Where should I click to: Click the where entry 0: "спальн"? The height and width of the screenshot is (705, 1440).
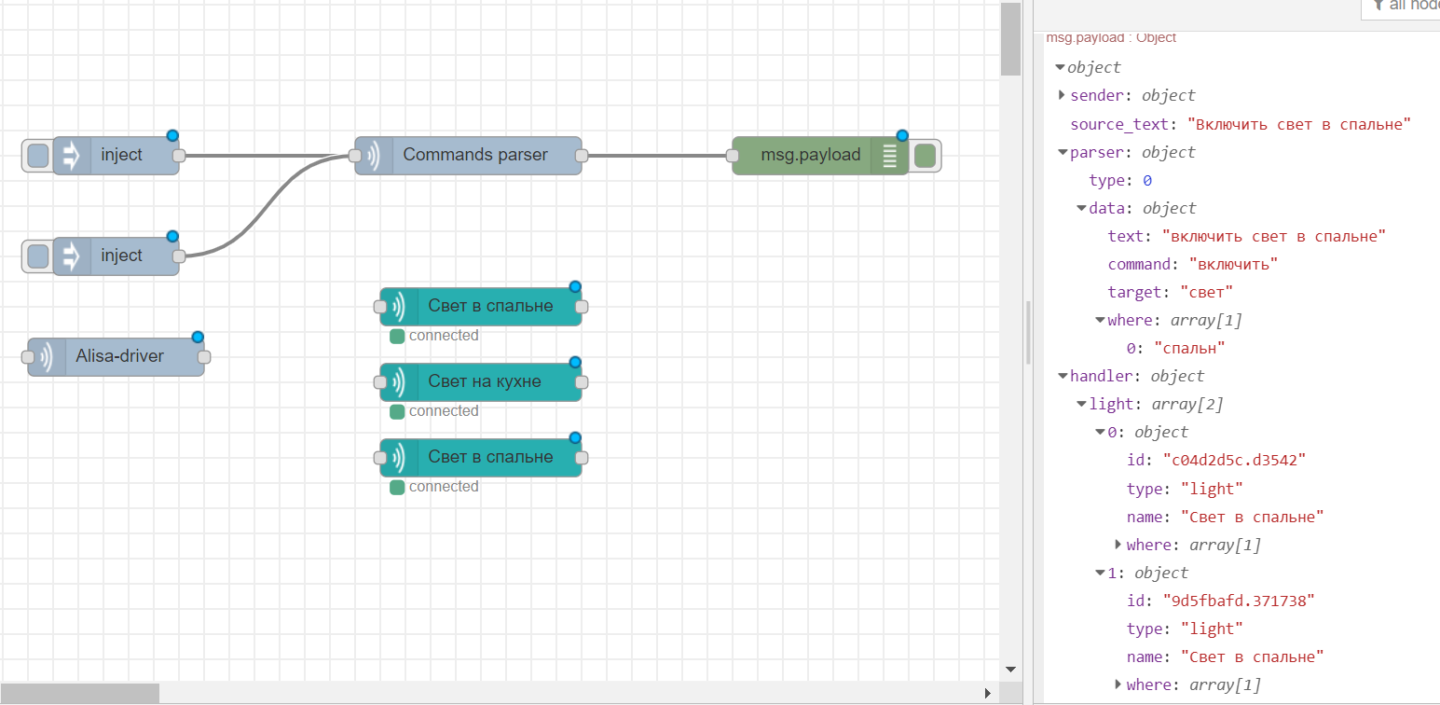pos(1175,348)
